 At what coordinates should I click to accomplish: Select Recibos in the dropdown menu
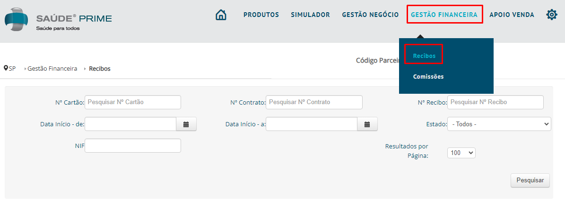click(424, 56)
